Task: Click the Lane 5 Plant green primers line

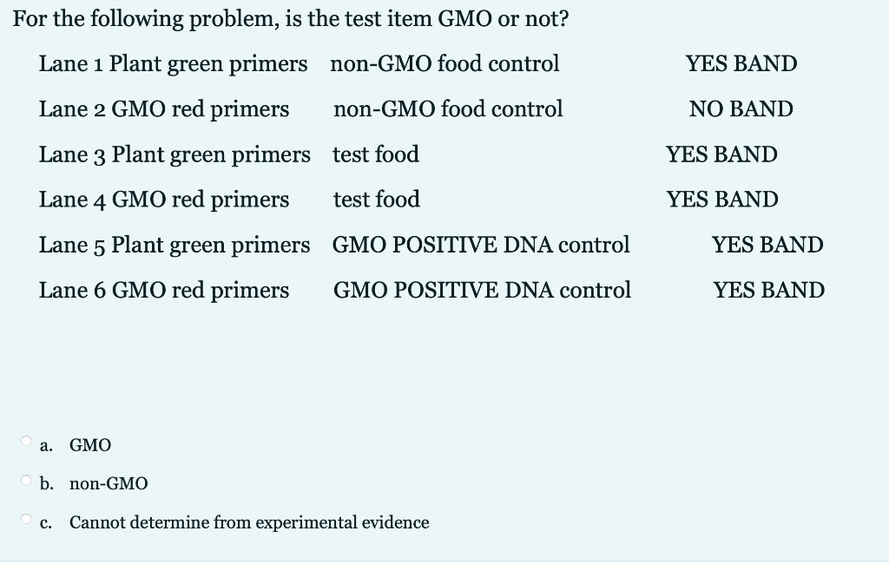Action: 175,245
